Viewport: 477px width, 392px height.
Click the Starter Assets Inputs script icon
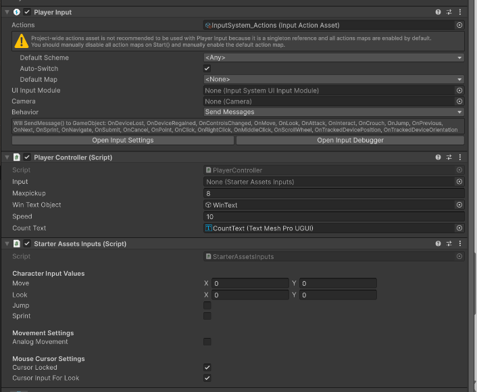coord(17,244)
